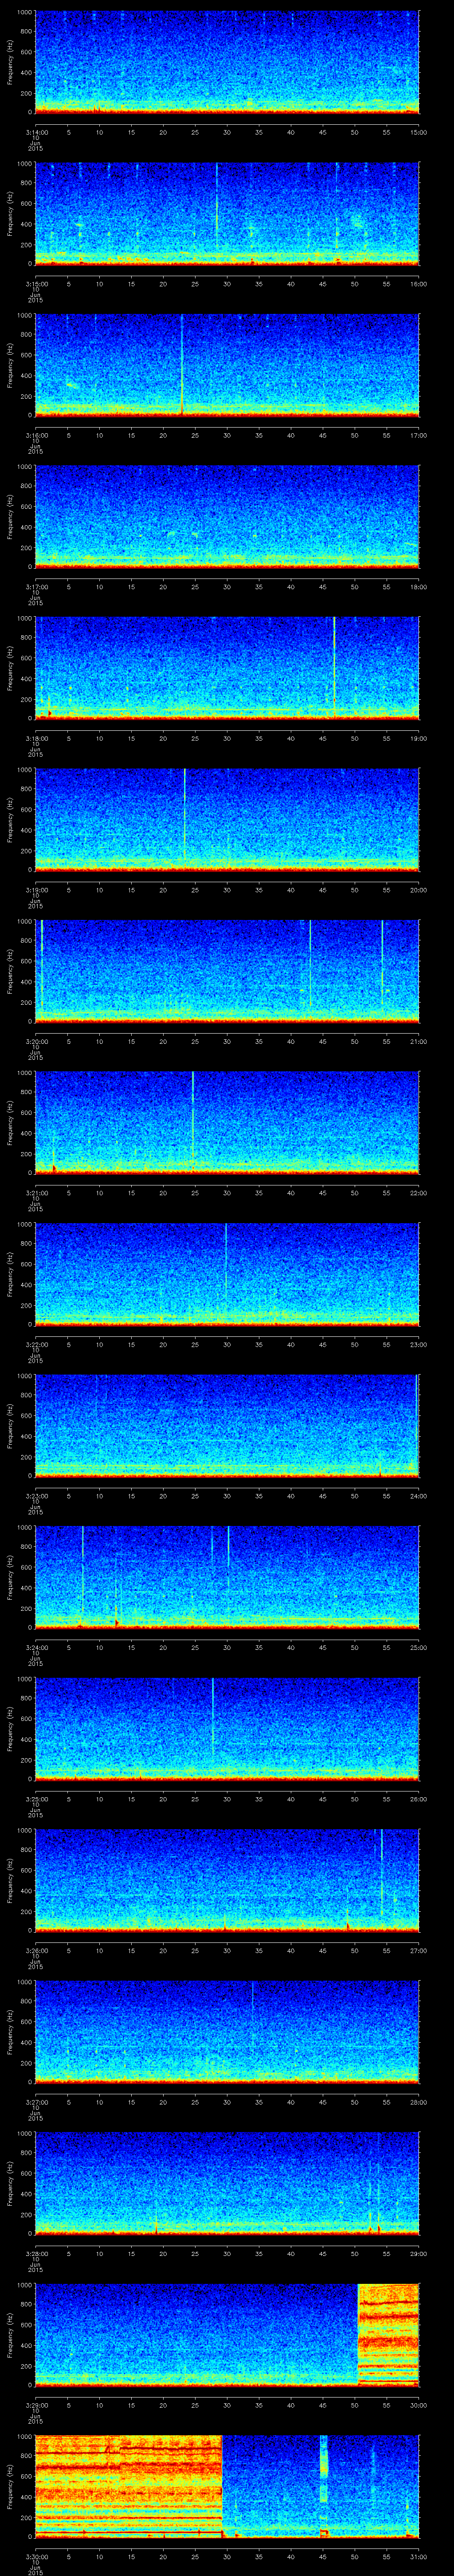Click the 3:30:00 time axis label

point(36,2556)
